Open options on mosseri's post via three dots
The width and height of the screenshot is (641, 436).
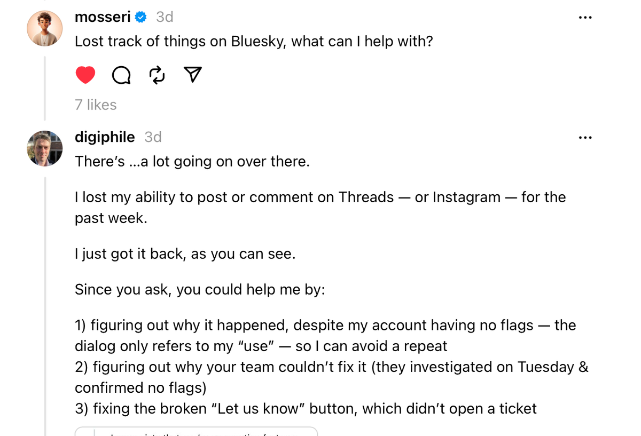(x=585, y=17)
